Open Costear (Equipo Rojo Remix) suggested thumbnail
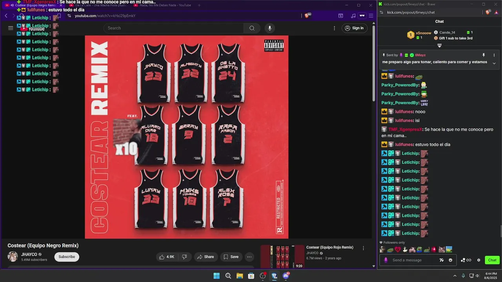This screenshot has height=282, width=502. [x=282, y=257]
